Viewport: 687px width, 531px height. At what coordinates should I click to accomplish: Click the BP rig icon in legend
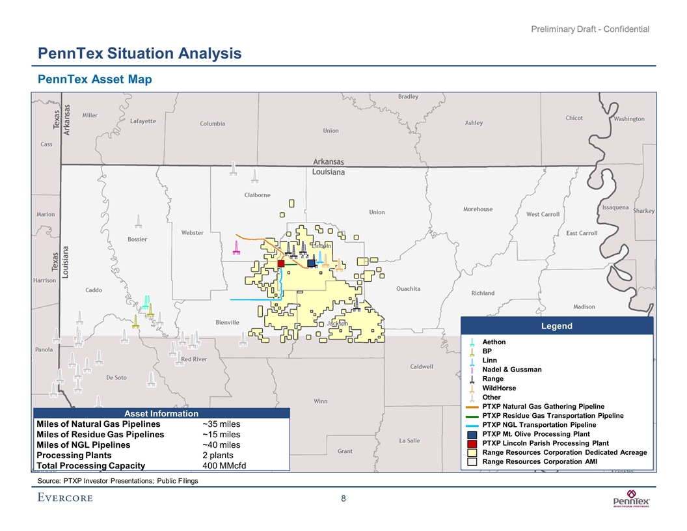pyautogui.click(x=472, y=351)
